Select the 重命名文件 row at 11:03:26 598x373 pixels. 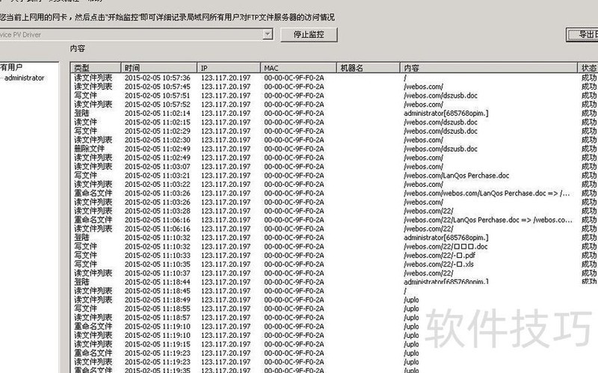coord(224,193)
